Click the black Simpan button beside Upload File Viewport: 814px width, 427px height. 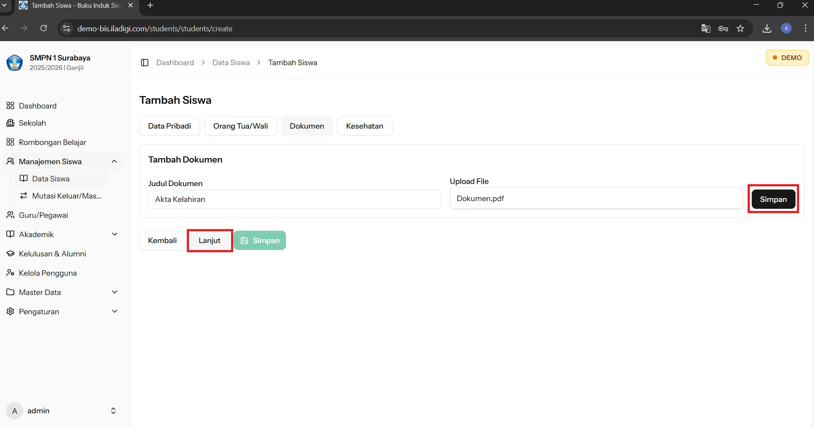click(x=773, y=199)
